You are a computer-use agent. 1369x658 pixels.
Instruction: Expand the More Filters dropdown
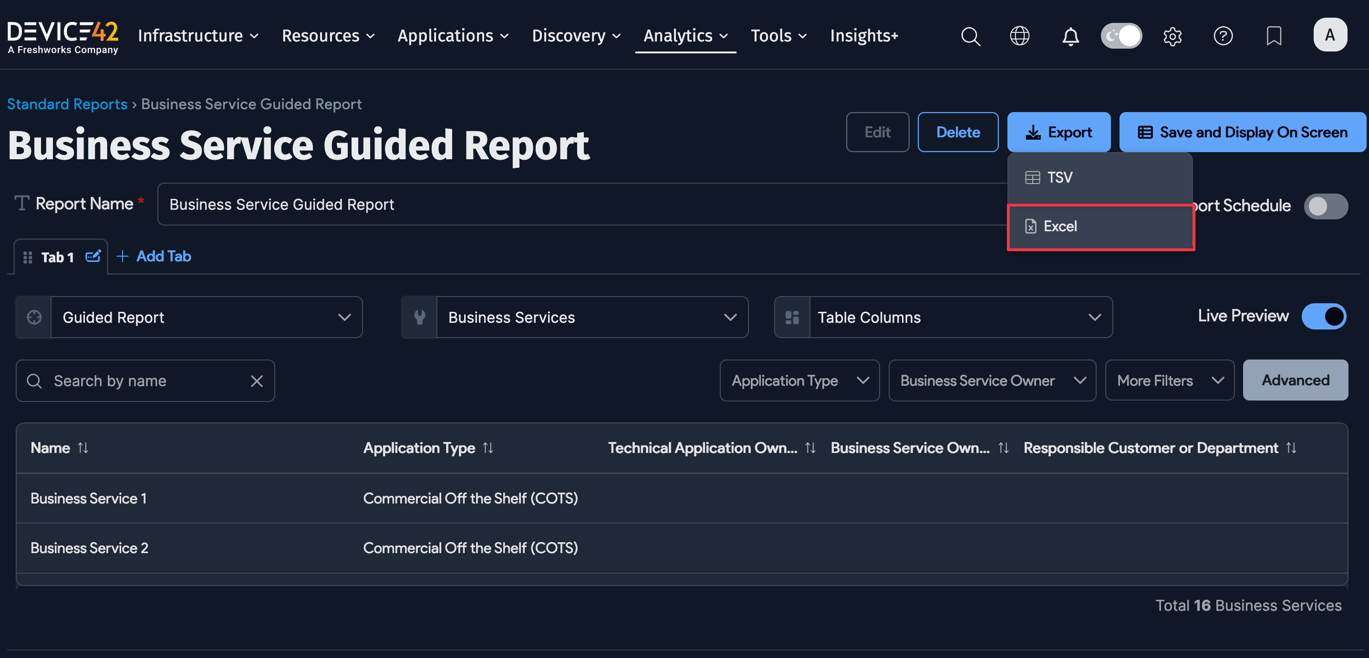1169,380
